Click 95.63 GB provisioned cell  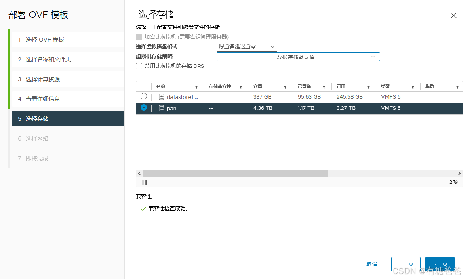(x=309, y=97)
